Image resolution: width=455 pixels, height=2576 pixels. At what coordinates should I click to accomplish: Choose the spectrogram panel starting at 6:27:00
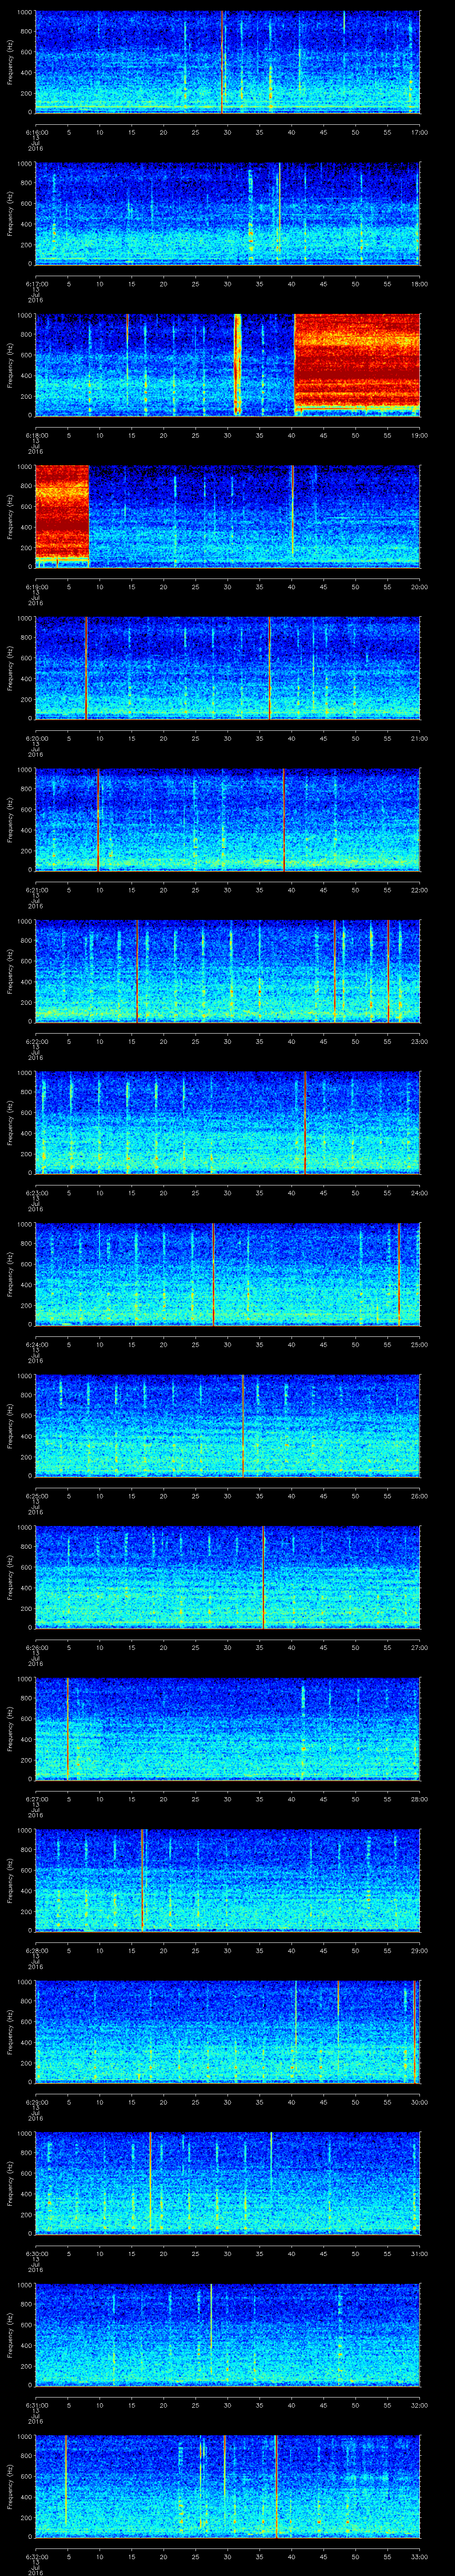click(227, 1728)
